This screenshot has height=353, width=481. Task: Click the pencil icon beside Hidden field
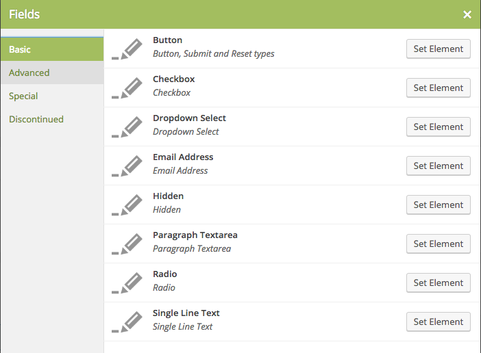click(127, 205)
